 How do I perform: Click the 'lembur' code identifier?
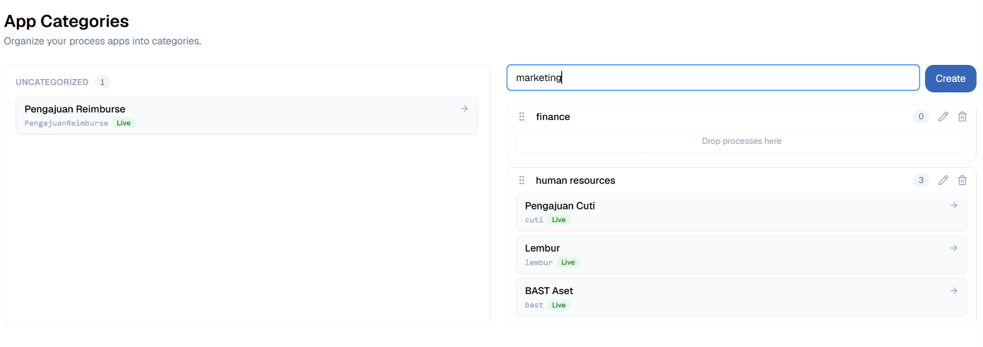coord(538,262)
